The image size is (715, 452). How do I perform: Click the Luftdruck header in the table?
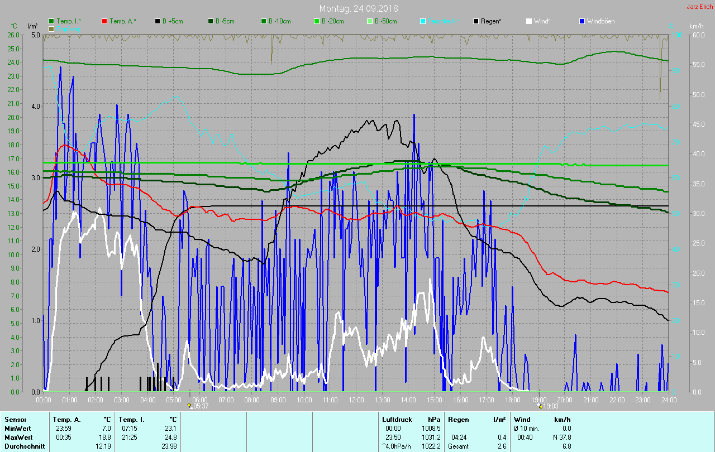tap(397, 419)
